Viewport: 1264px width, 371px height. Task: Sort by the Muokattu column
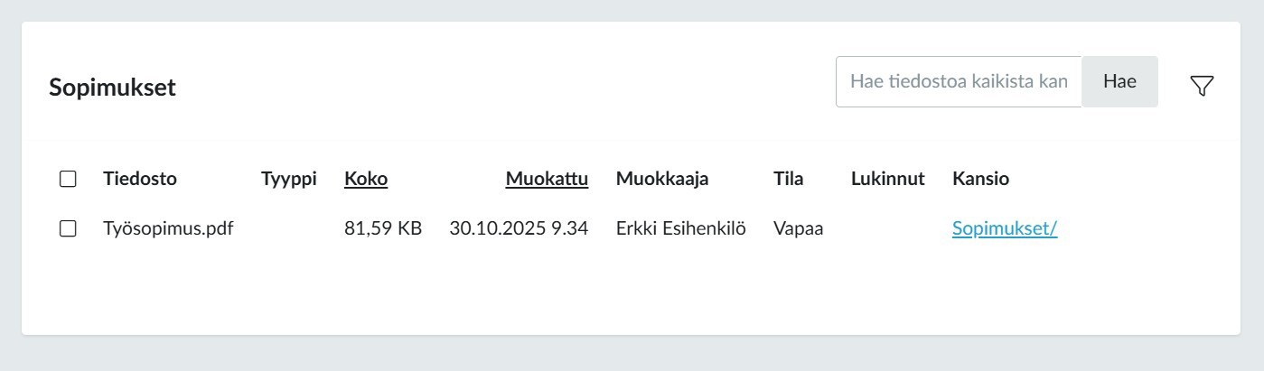click(547, 179)
